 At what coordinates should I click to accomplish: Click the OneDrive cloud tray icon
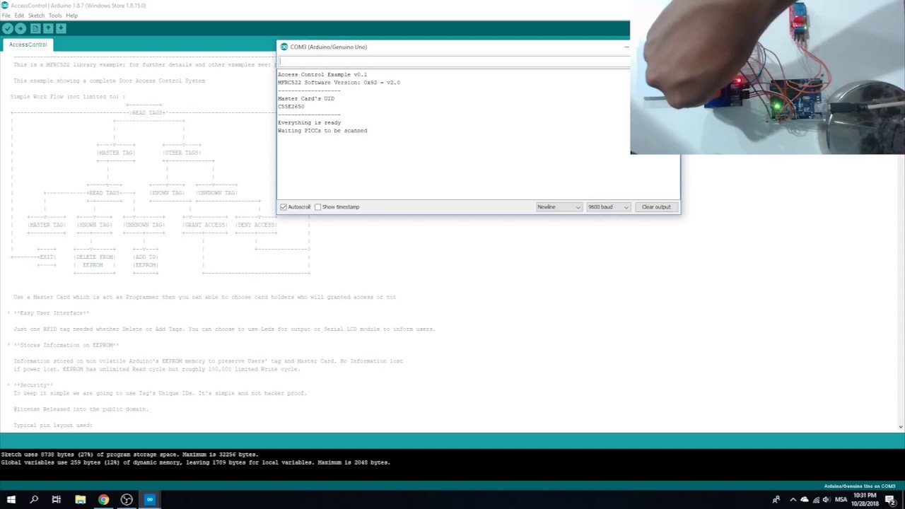pos(804,500)
